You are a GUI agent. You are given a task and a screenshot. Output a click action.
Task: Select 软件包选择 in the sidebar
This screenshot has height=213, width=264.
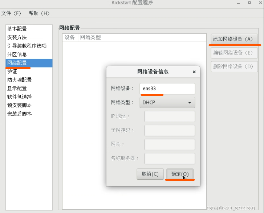click(29, 97)
